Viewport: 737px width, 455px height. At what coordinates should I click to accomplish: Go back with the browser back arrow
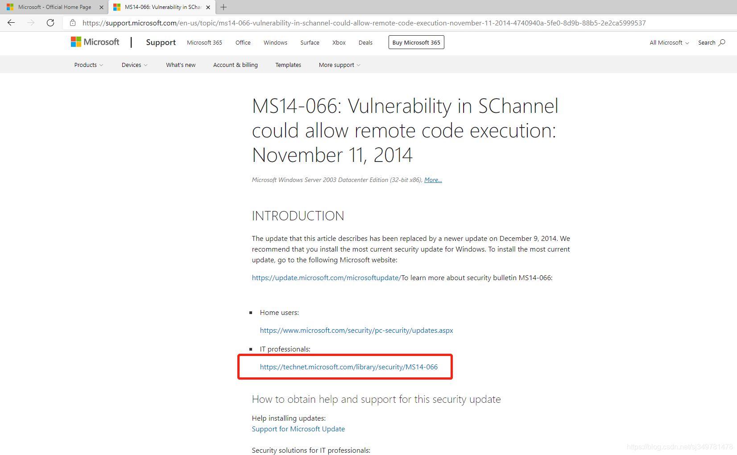[x=11, y=23]
